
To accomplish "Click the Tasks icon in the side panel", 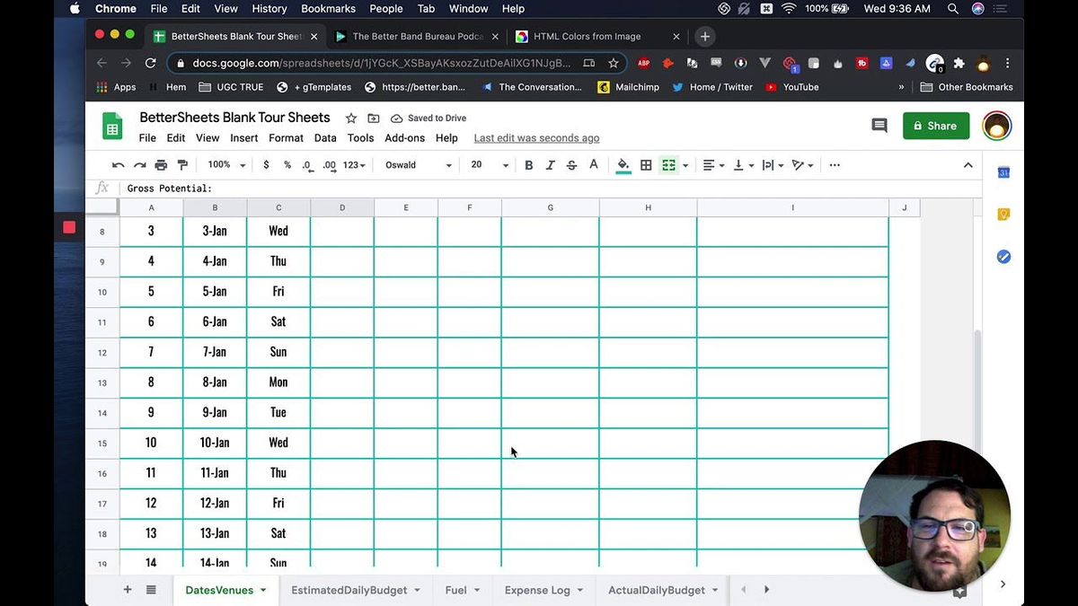I will pyautogui.click(x=1003, y=256).
